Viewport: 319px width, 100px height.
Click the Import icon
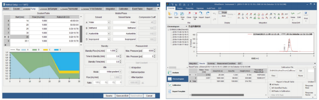pos(201,14)
